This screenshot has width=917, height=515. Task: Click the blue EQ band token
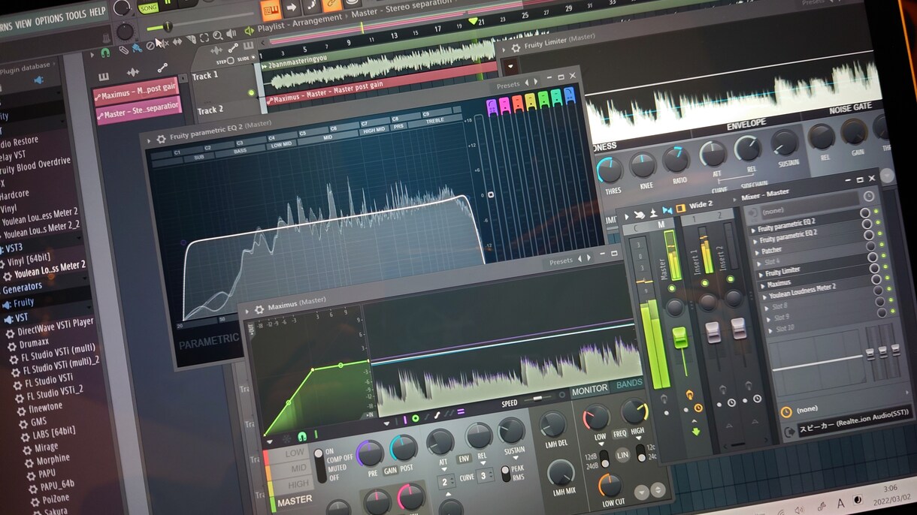click(570, 96)
